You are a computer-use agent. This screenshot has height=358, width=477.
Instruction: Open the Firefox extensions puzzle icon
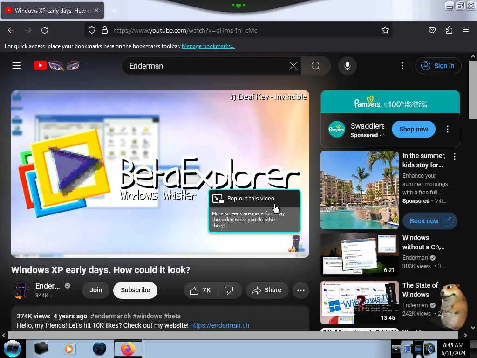pyautogui.click(x=449, y=30)
